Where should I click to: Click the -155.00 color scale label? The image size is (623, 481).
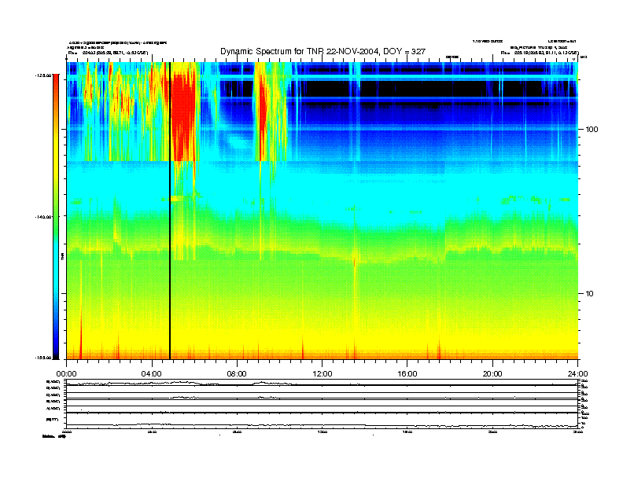pos(43,358)
